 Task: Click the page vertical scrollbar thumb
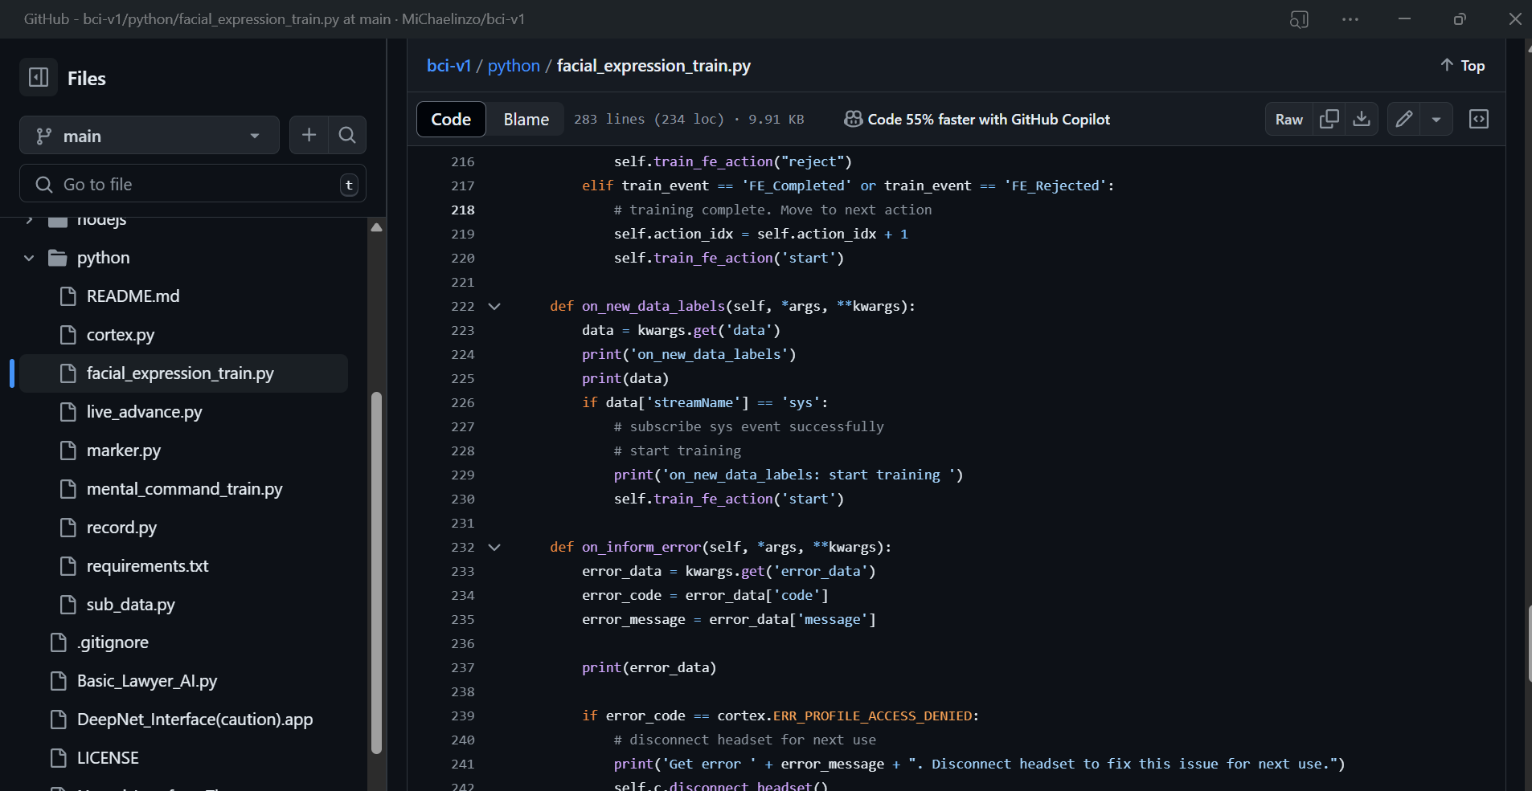pos(1529,642)
